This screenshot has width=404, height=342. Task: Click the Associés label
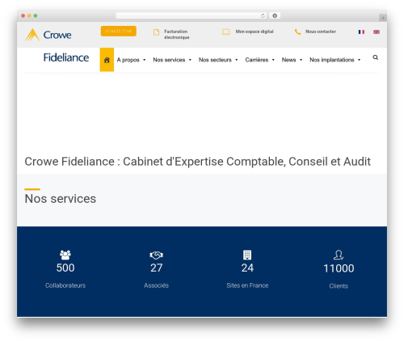point(156,285)
